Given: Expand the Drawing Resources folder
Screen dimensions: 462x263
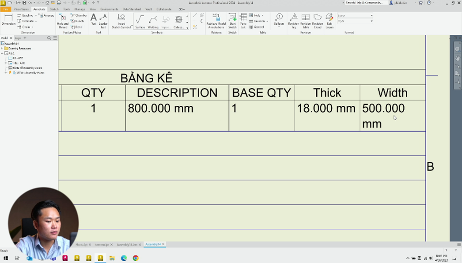Looking at the screenshot, I should pos(2,48).
